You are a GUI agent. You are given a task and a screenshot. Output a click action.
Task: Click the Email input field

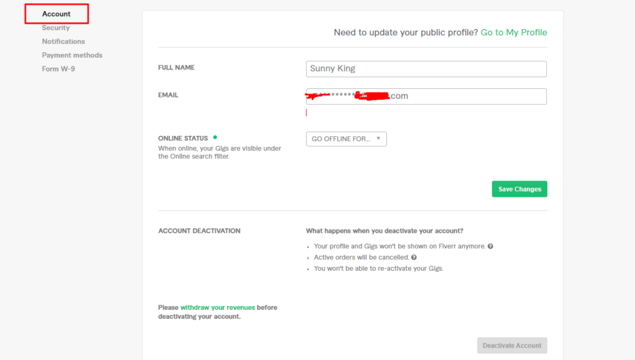point(426,96)
